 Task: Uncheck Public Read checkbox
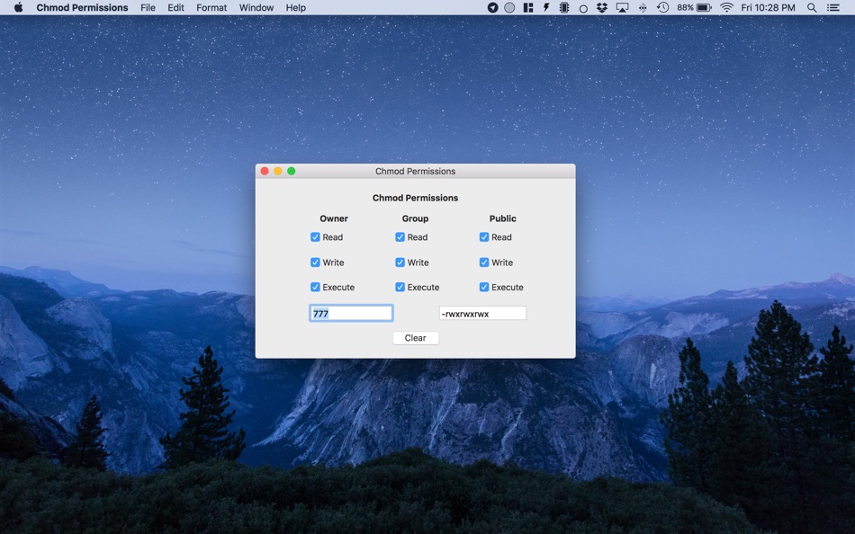tap(484, 237)
